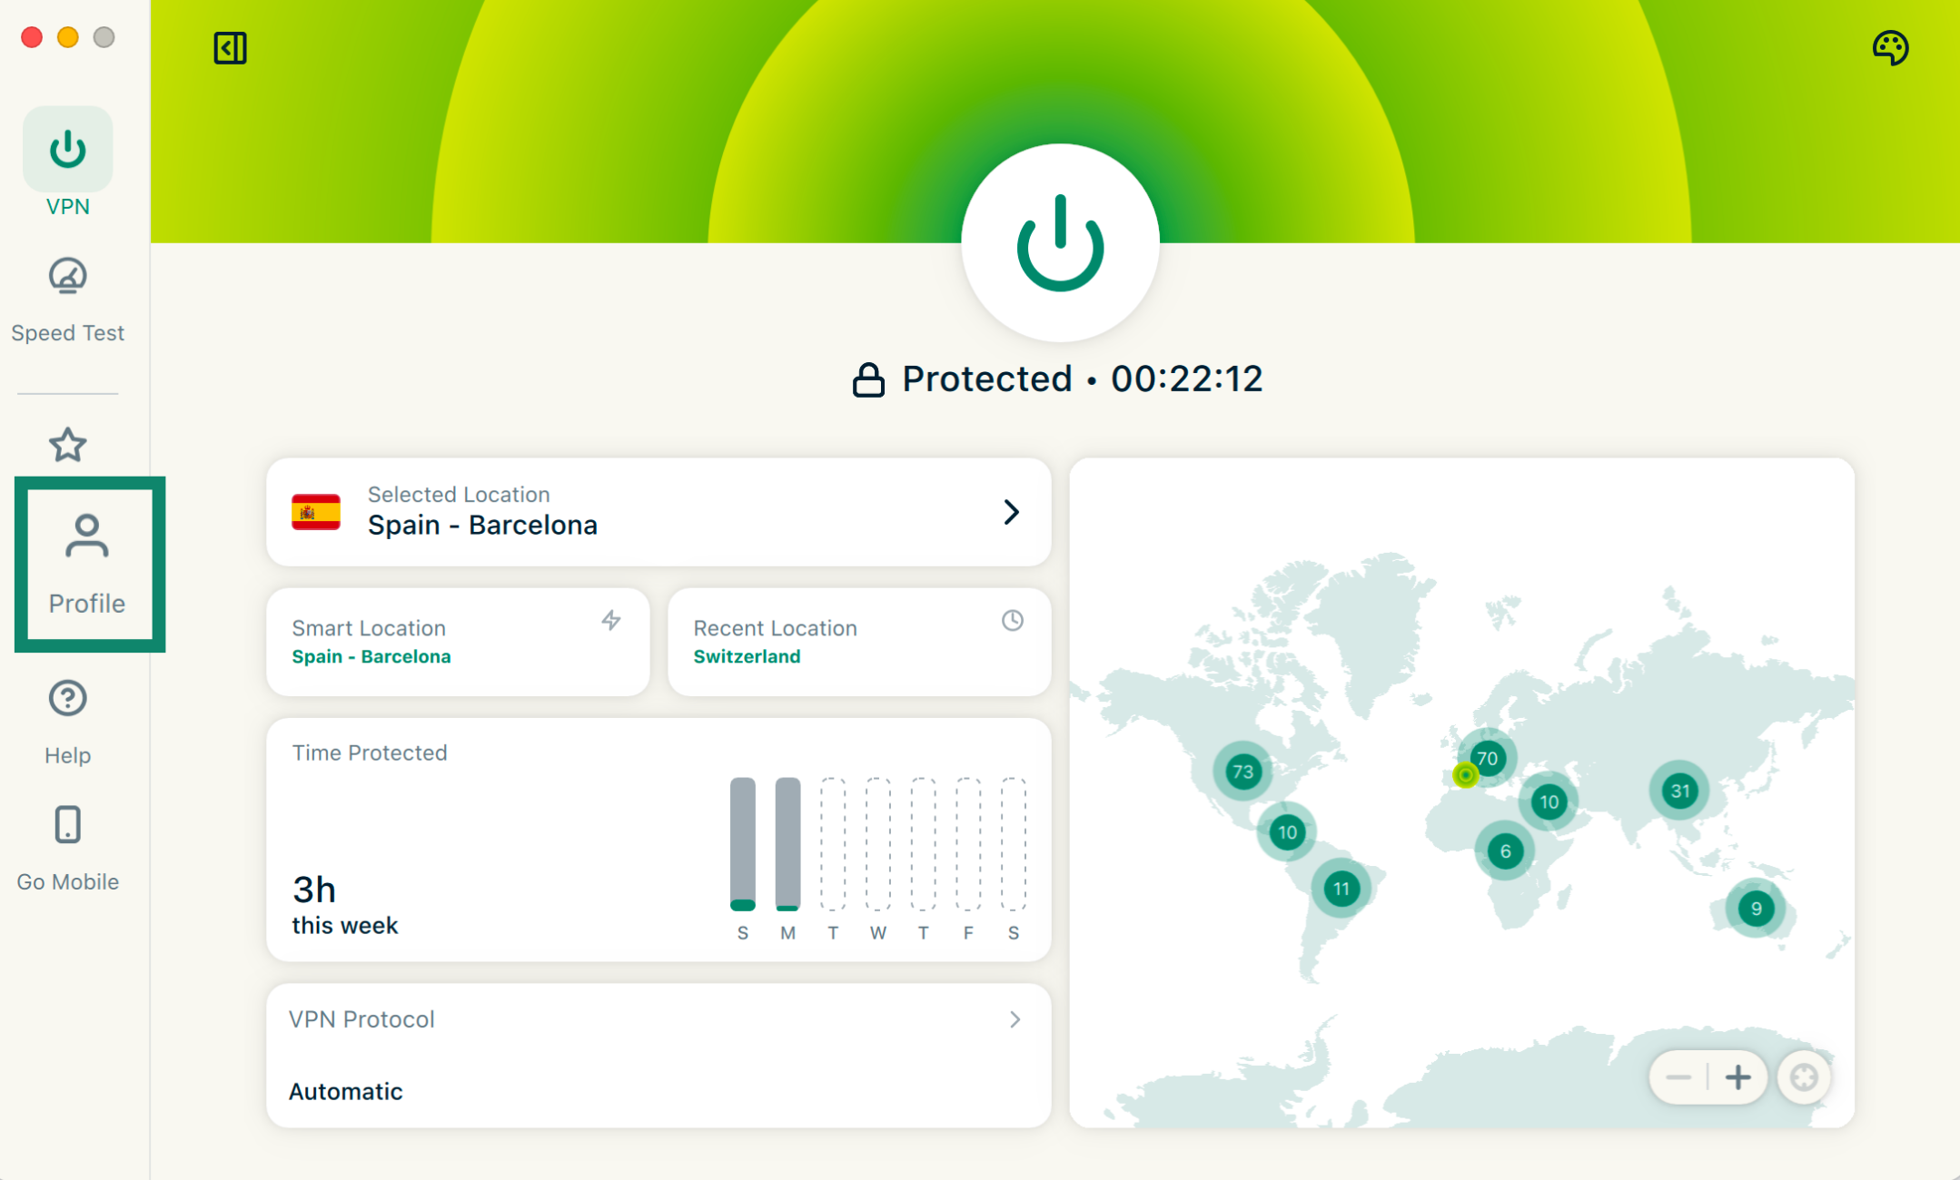
Task: Expand Selected Location chevron
Action: pyautogui.click(x=1011, y=512)
